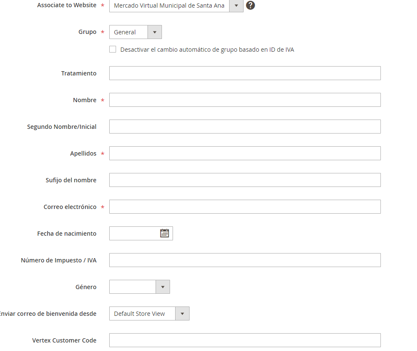Select the General option in Grupo

pos(128,32)
